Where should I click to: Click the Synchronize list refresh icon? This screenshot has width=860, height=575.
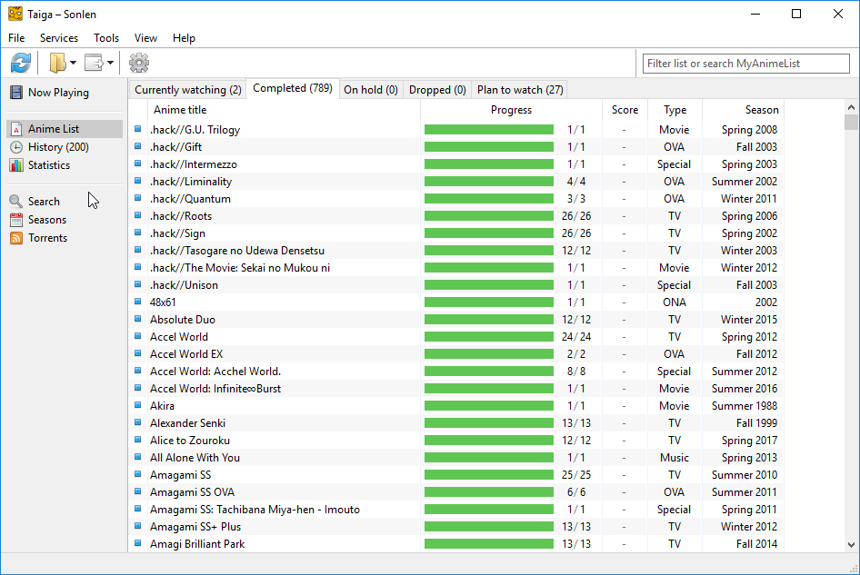tap(21, 63)
